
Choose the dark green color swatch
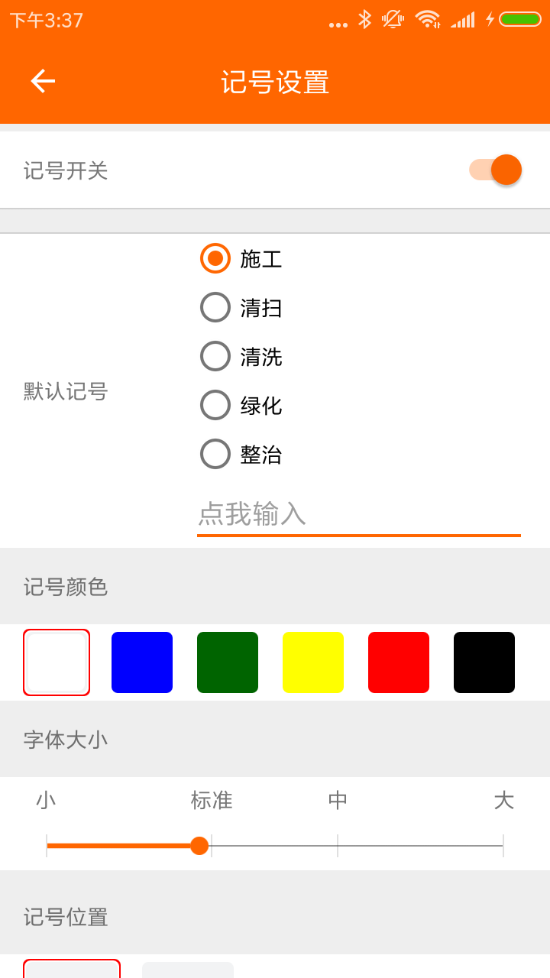(228, 662)
